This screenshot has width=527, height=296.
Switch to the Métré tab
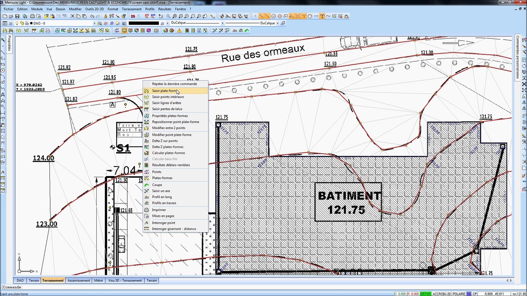point(98,280)
